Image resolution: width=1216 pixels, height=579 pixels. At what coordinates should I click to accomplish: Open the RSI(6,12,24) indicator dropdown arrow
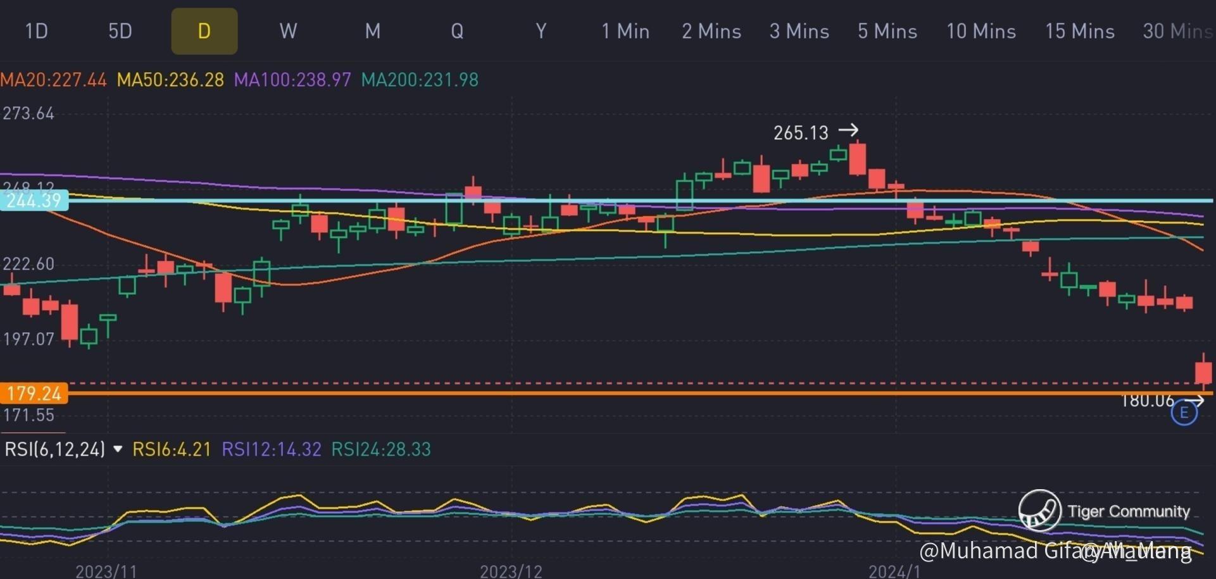coord(118,449)
